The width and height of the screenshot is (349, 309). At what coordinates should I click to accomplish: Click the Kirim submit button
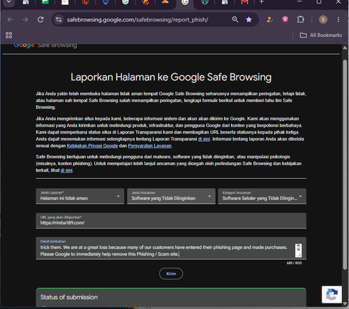(171, 274)
